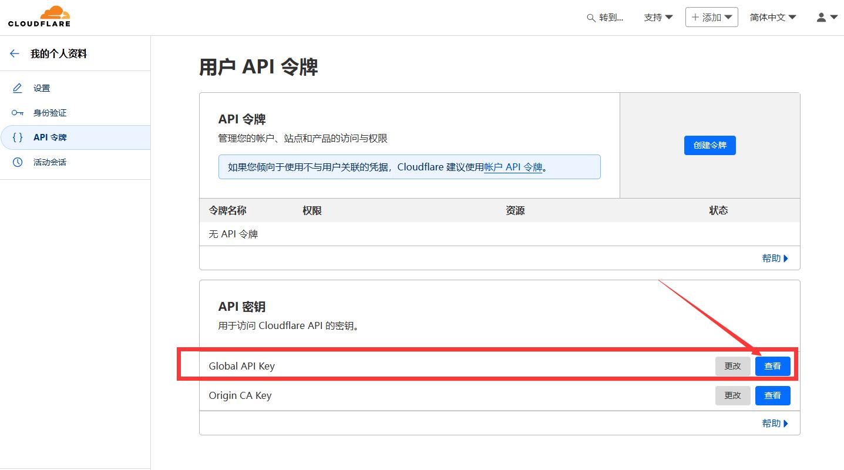Open the user profile avatar menu
844x470 pixels.
coord(826,18)
